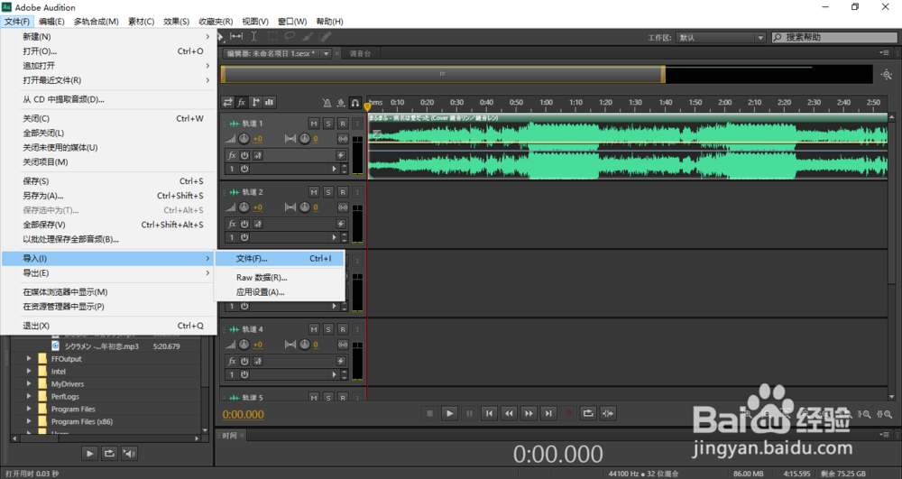Open the 效果(S) menu
This screenshot has width=902, height=479.
point(176,22)
